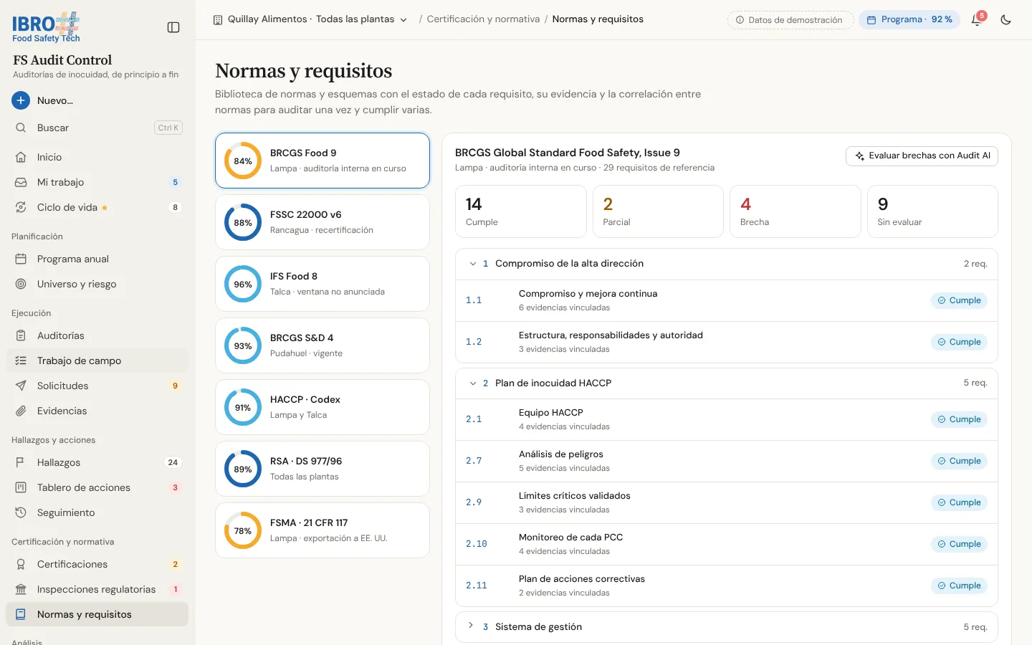
Task: Click the Mi trabajo inbox icon
Action: click(21, 182)
